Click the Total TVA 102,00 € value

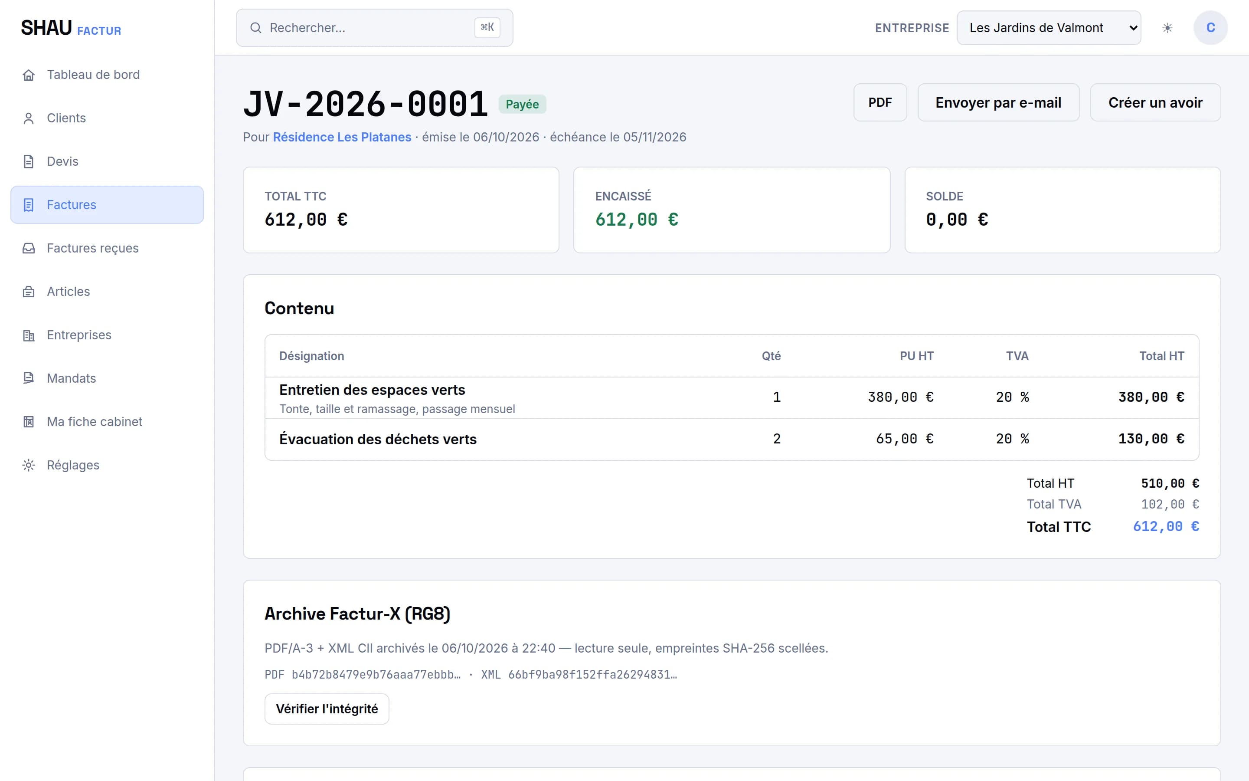pyautogui.click(x=1170, y=504)
